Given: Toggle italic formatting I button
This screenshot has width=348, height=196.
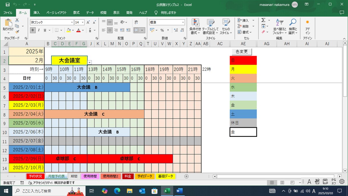Looking at the screenshot, I should pyautogui.click(x=39, y=30).
